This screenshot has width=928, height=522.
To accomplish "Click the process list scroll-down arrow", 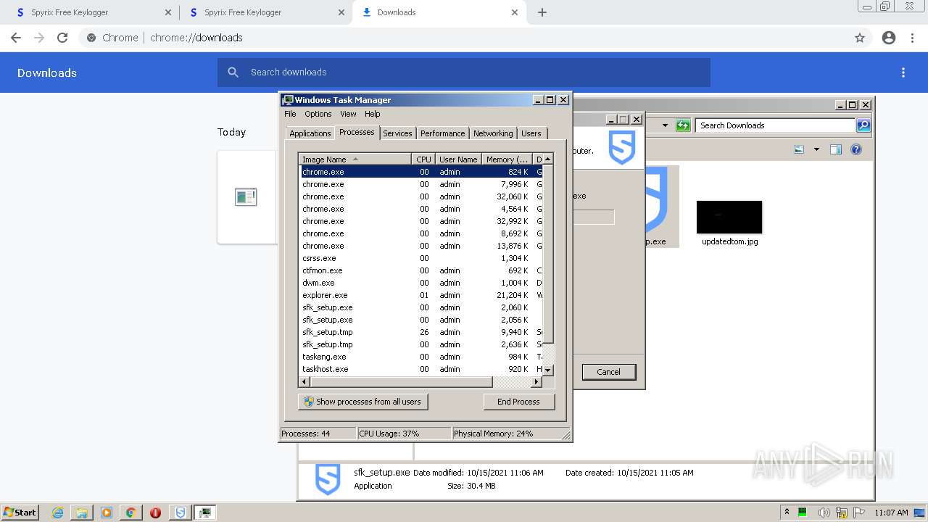I will (548, 370).
